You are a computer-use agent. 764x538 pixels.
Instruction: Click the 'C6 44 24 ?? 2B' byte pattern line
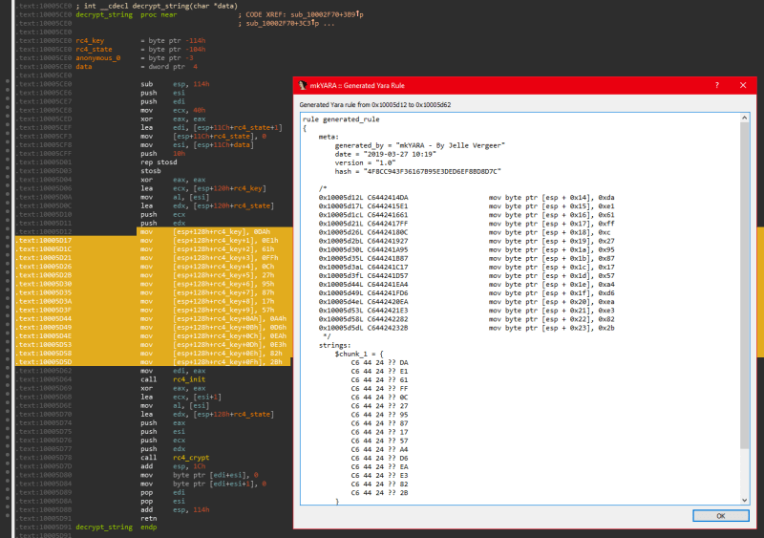tap(379, 493)
